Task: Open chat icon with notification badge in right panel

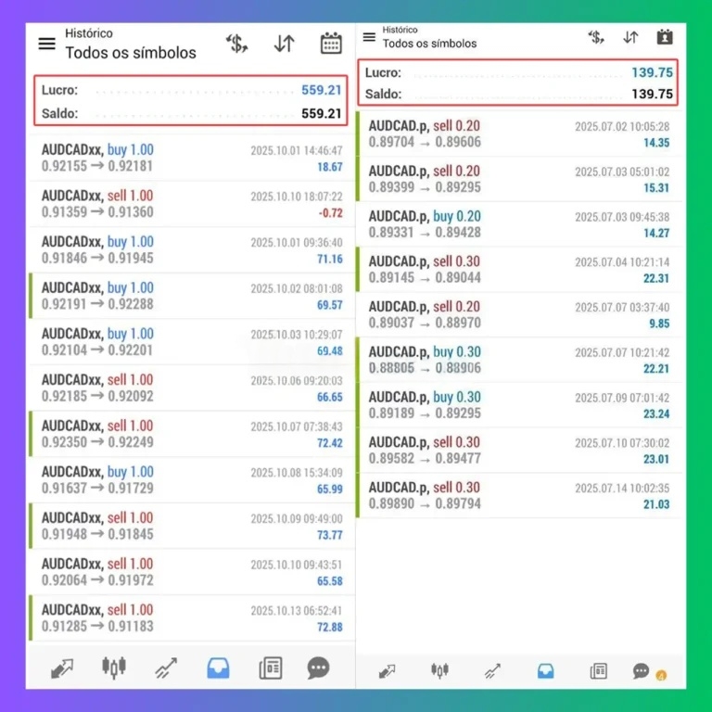Action: [x=642, y=670]
